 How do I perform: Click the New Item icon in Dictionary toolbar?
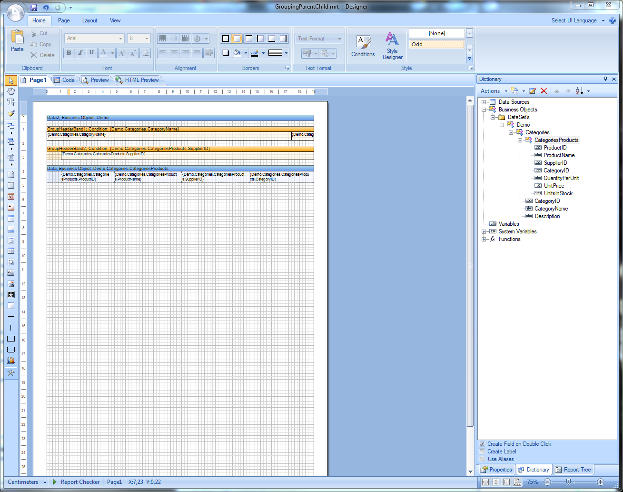(514, 91)
